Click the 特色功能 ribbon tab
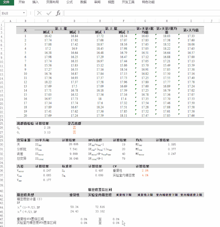The image size is (220, 227). tap(148, 2)
